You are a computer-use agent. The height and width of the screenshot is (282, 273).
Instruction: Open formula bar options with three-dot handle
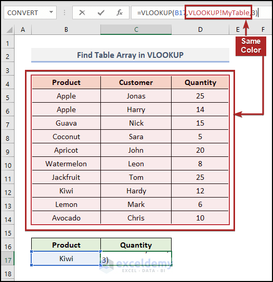(64, 13)
